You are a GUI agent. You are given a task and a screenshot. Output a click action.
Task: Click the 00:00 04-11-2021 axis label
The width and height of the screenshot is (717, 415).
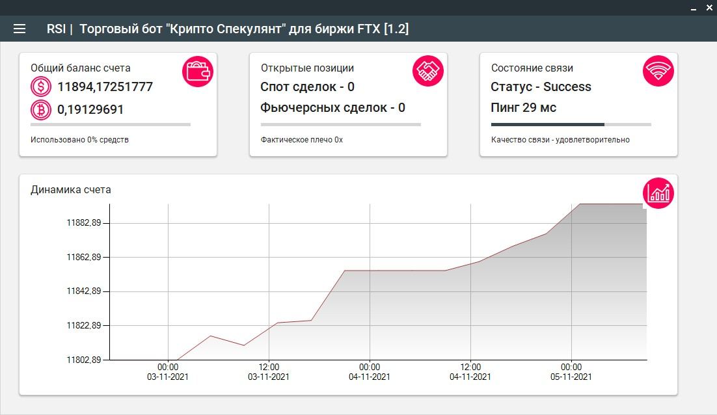(370, 372)
